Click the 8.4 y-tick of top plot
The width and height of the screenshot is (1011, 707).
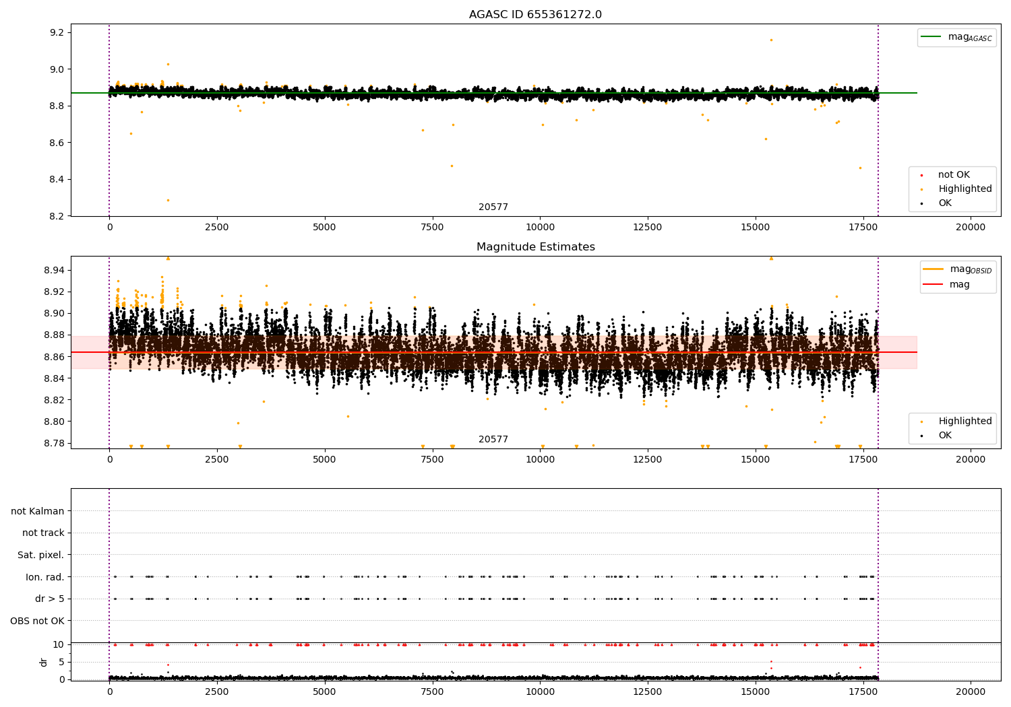57,179
